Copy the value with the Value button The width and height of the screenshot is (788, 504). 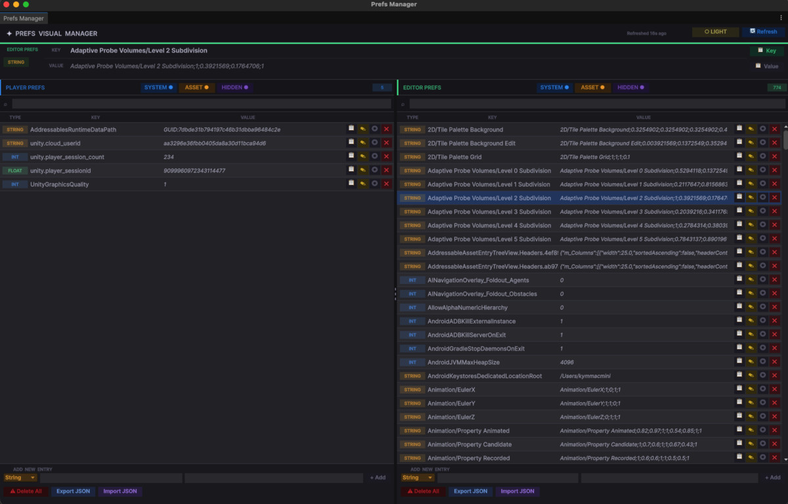[766, 66]
